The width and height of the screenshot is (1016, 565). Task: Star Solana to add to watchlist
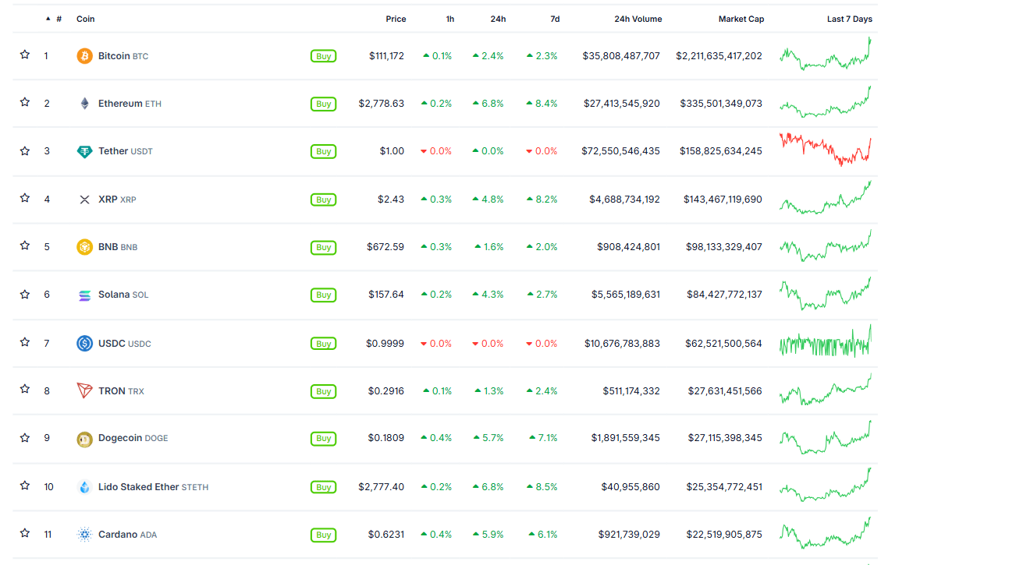pos(25,294)
